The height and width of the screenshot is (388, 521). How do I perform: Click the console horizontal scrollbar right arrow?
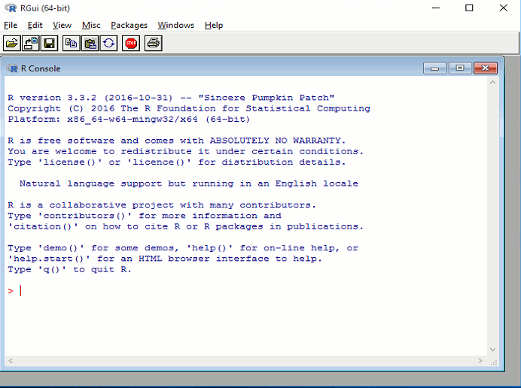(480, 361)
